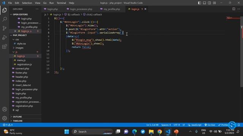Start Go Live server
The image size is (243, 136).
(210, 125)
